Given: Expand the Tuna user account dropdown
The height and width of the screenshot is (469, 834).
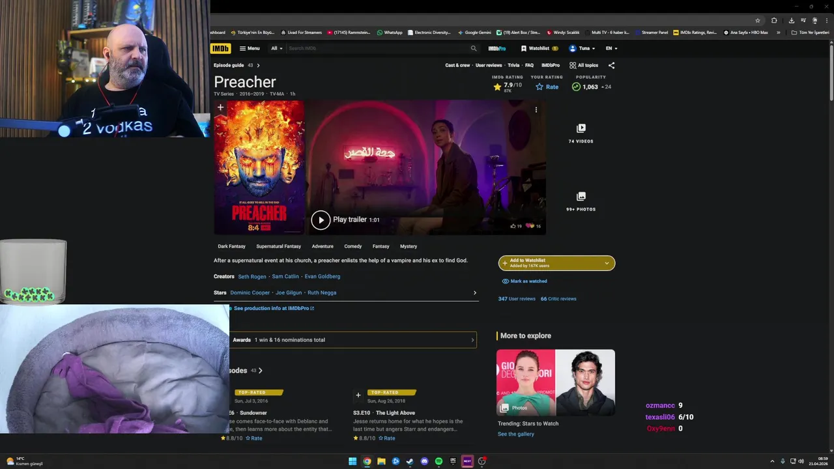Looking at the screenshot, I should click(582, 48).
